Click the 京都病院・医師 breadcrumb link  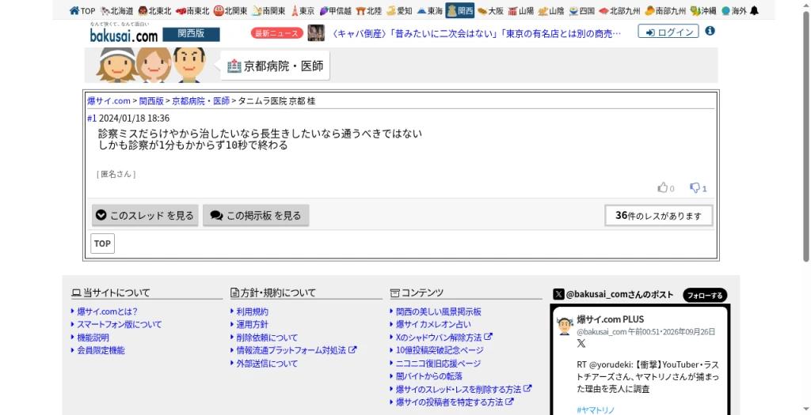pos(200,100)
